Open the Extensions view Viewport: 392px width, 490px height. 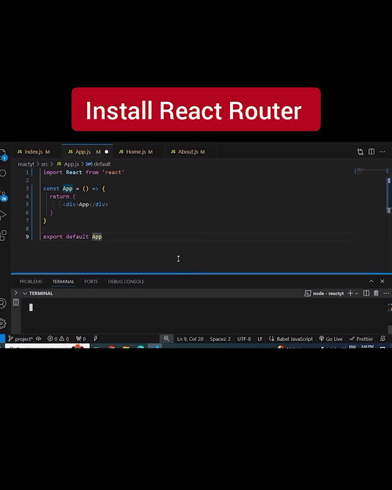point(3,235)
